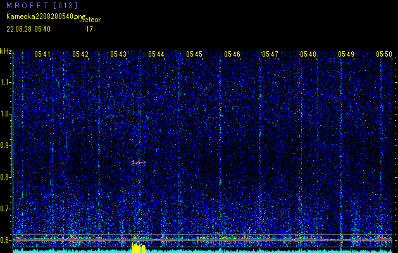
Task: Click the 05:47 time axis label
Action: [270, 54]
